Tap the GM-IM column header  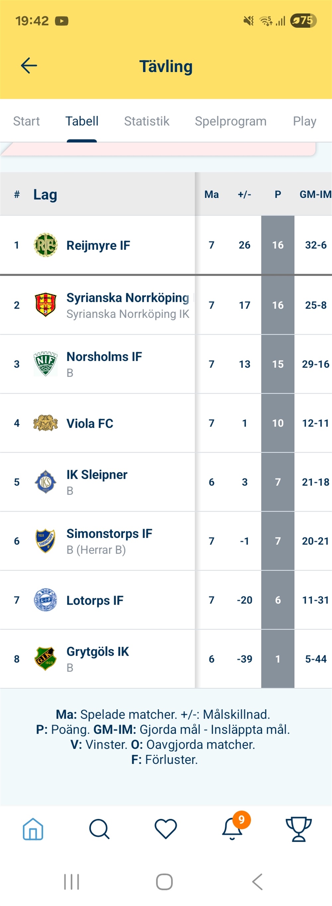315,194
